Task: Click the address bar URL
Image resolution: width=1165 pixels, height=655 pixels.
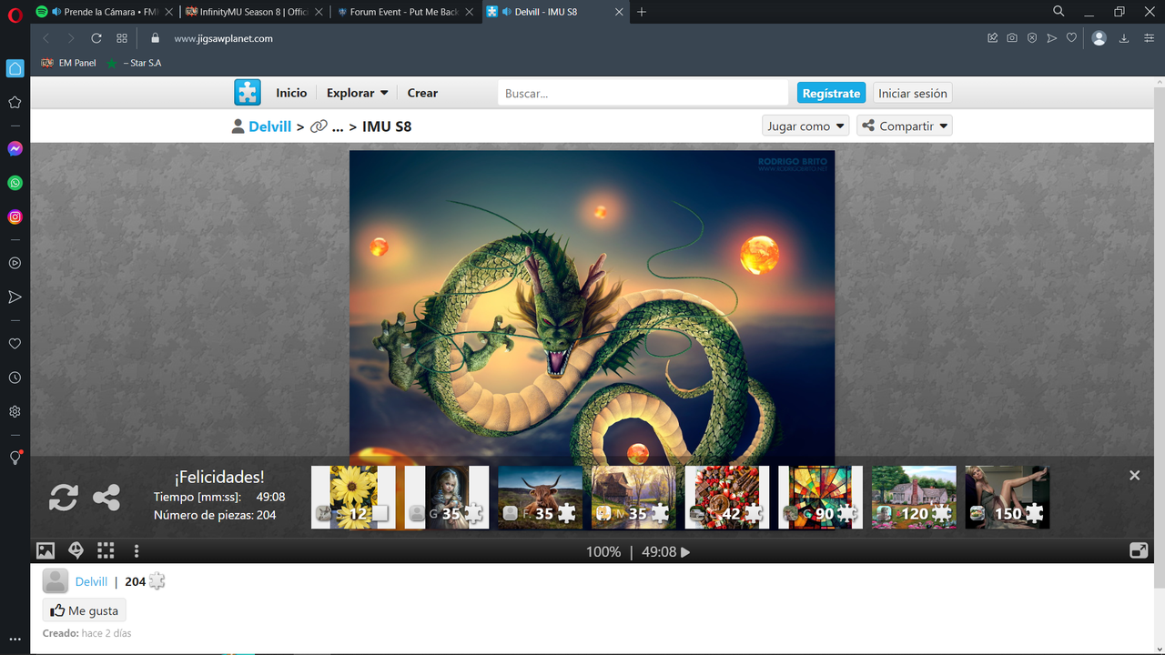Action: tap(223, 38)
